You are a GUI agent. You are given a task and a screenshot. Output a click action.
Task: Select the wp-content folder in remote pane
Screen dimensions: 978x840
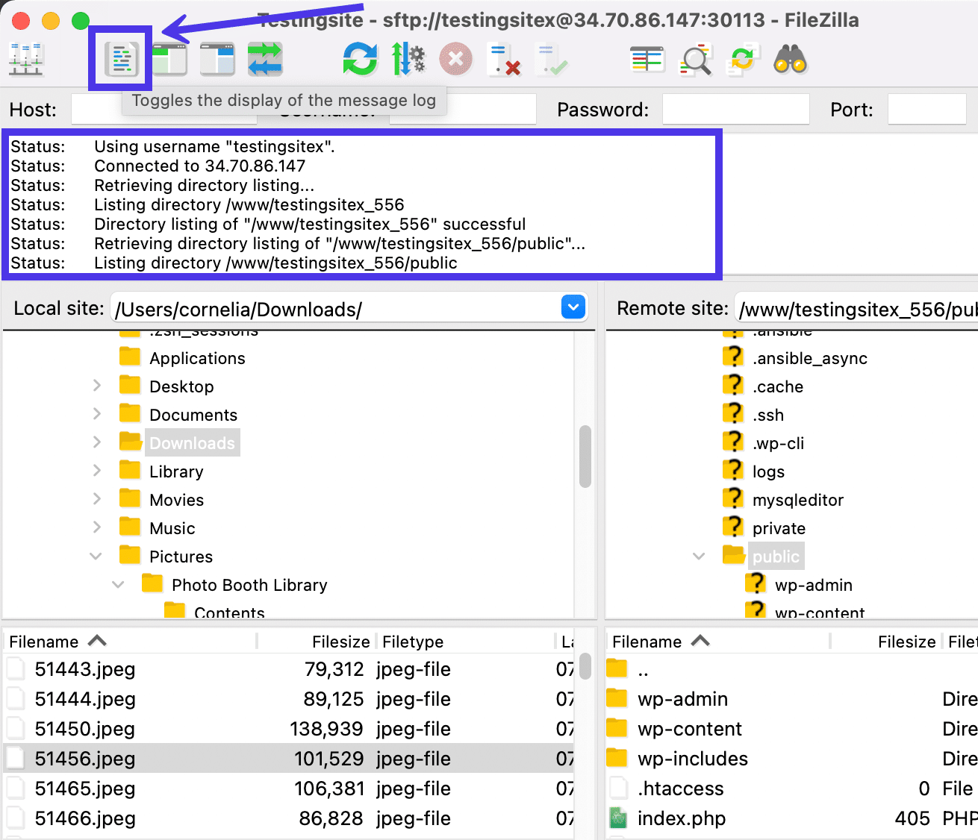[x=688, y=729]
